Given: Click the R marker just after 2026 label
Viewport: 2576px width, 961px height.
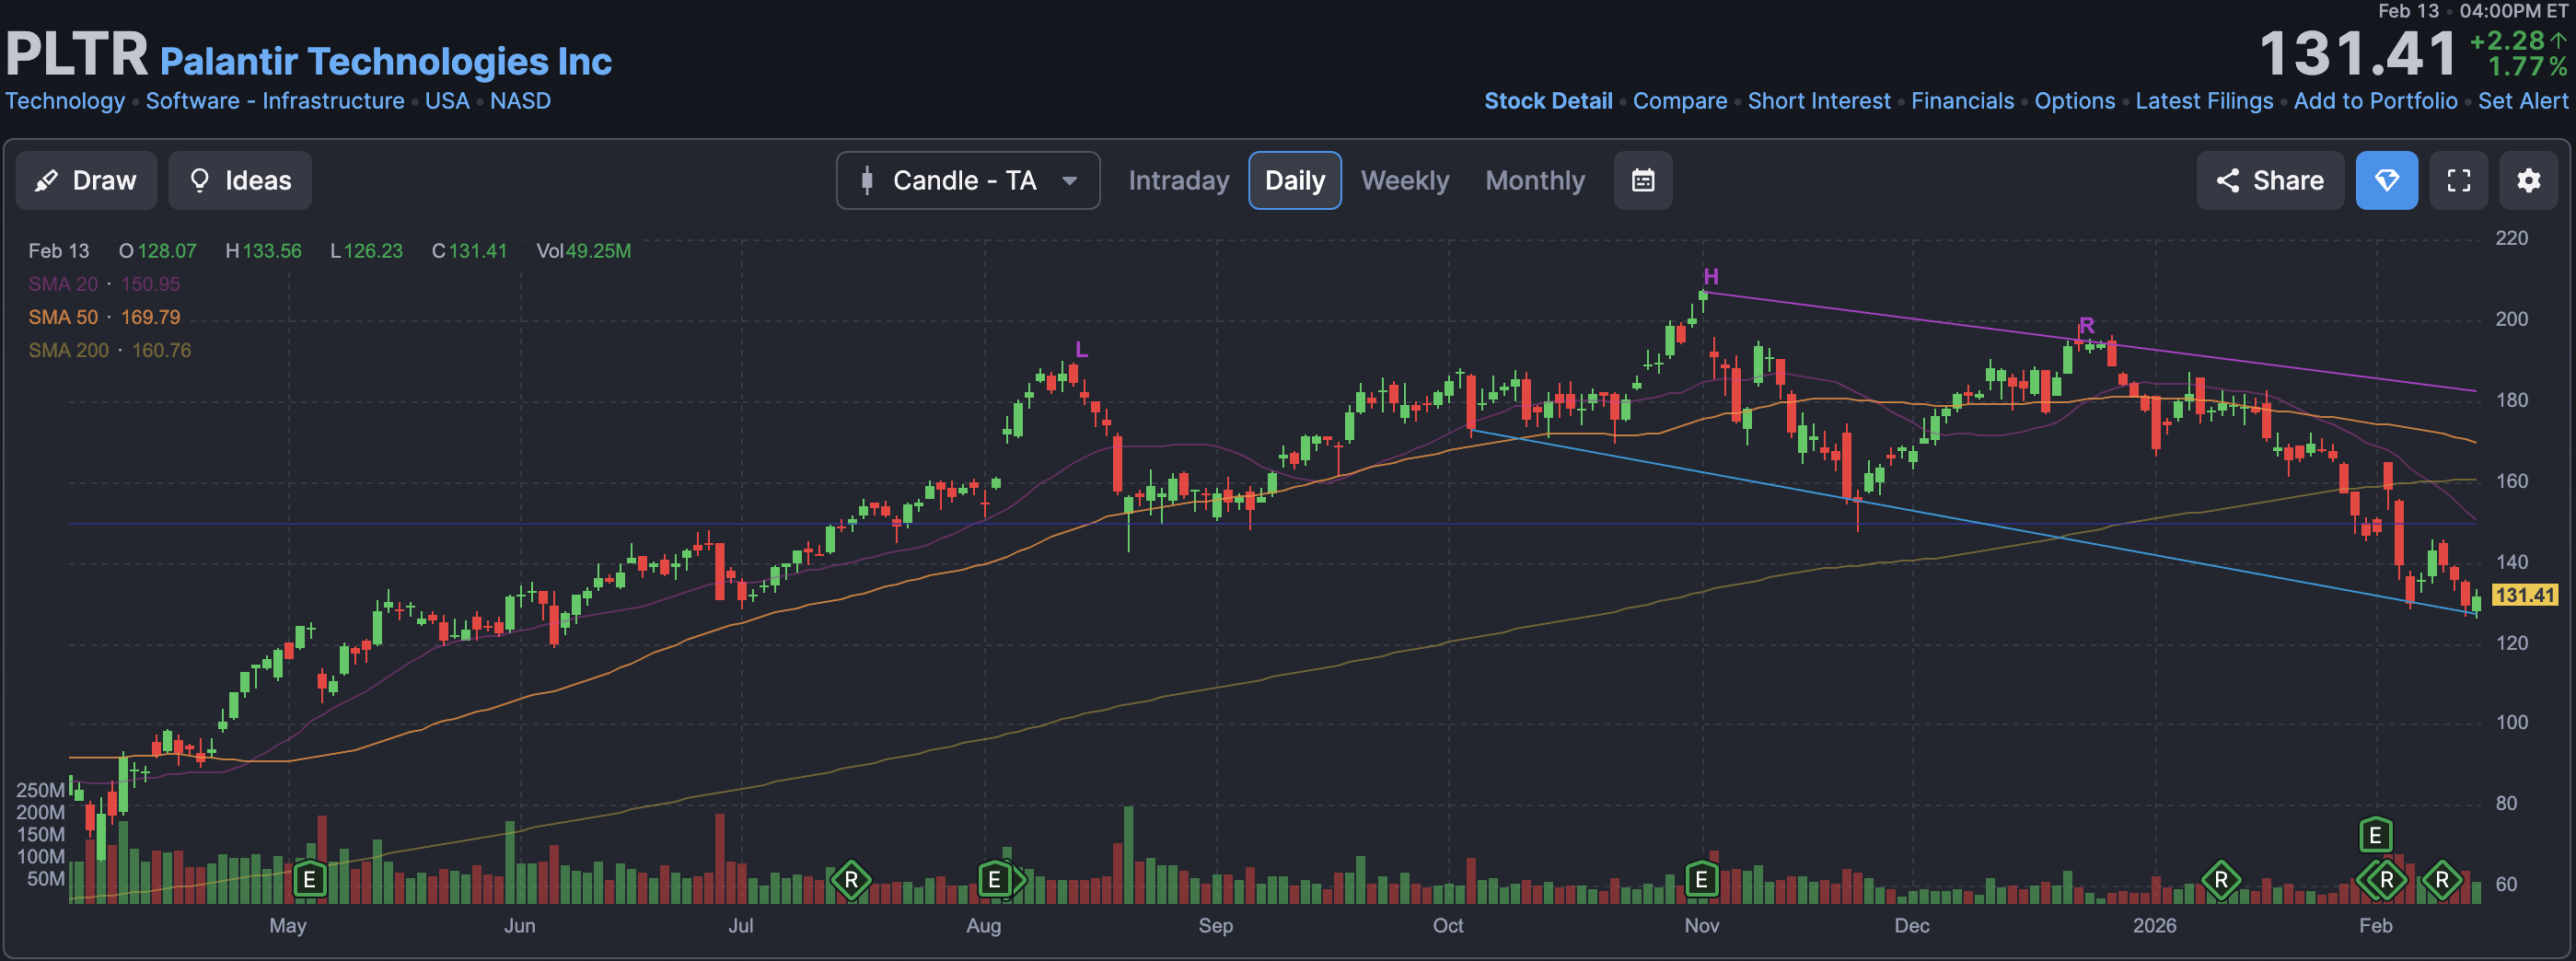Looking at the screenshot, I should 2221,880.
